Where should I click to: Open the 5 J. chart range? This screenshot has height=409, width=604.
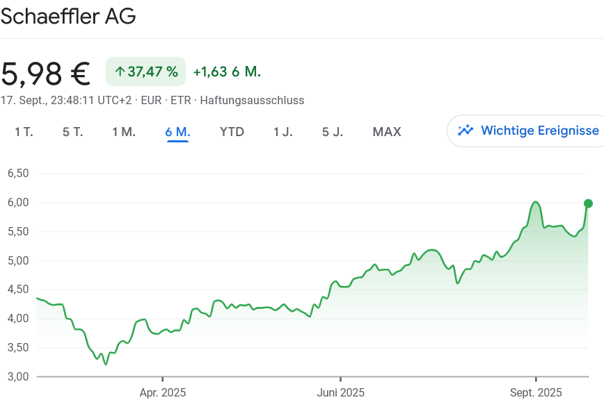tap(333, 132)
